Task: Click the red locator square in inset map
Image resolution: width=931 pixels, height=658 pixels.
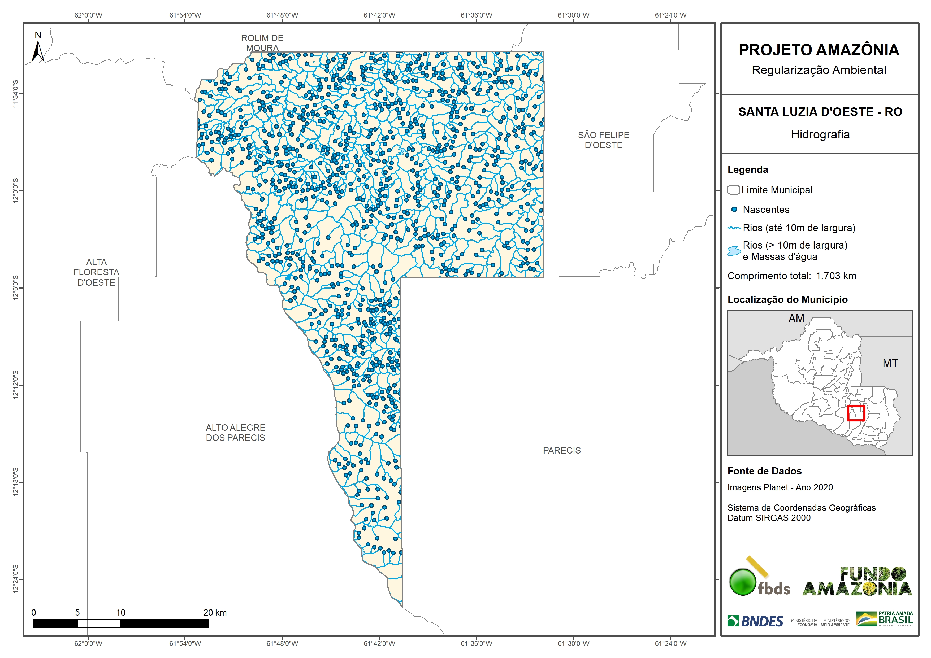Action: point(856,413)
